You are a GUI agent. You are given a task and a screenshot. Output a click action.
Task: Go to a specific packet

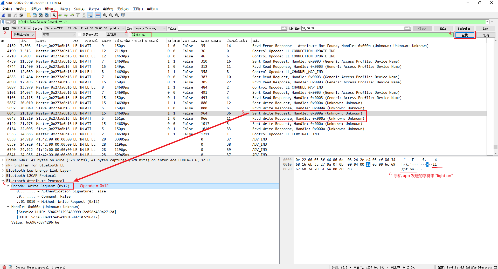coord(72,15)
